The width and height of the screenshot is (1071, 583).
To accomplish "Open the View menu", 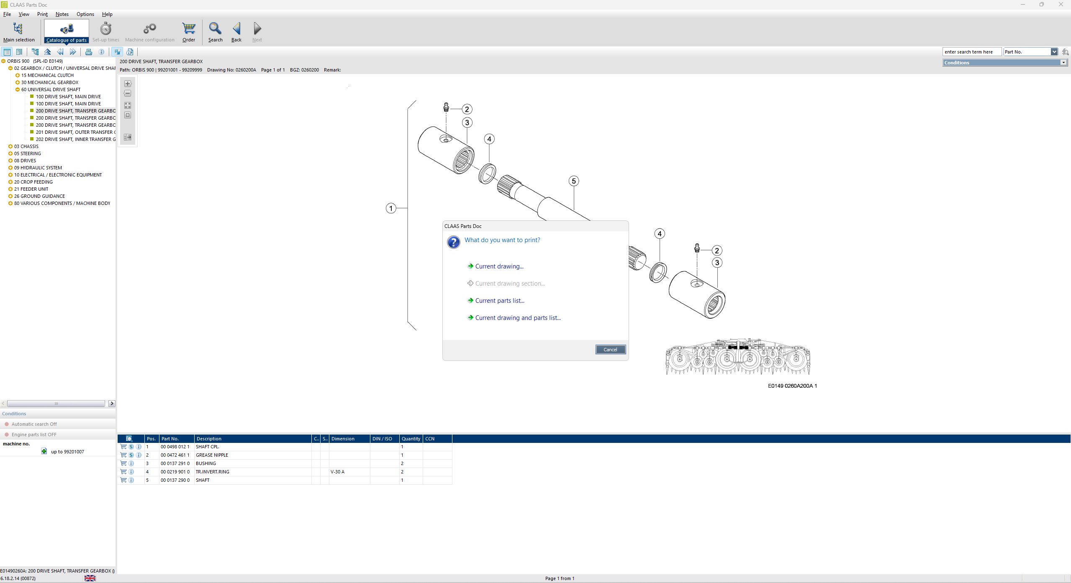I will point(24,14).
